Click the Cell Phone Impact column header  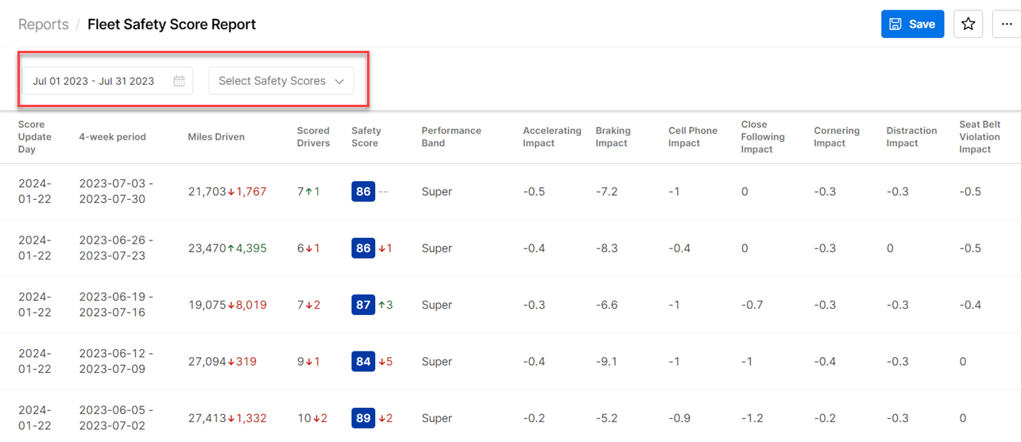coord(693,136)
